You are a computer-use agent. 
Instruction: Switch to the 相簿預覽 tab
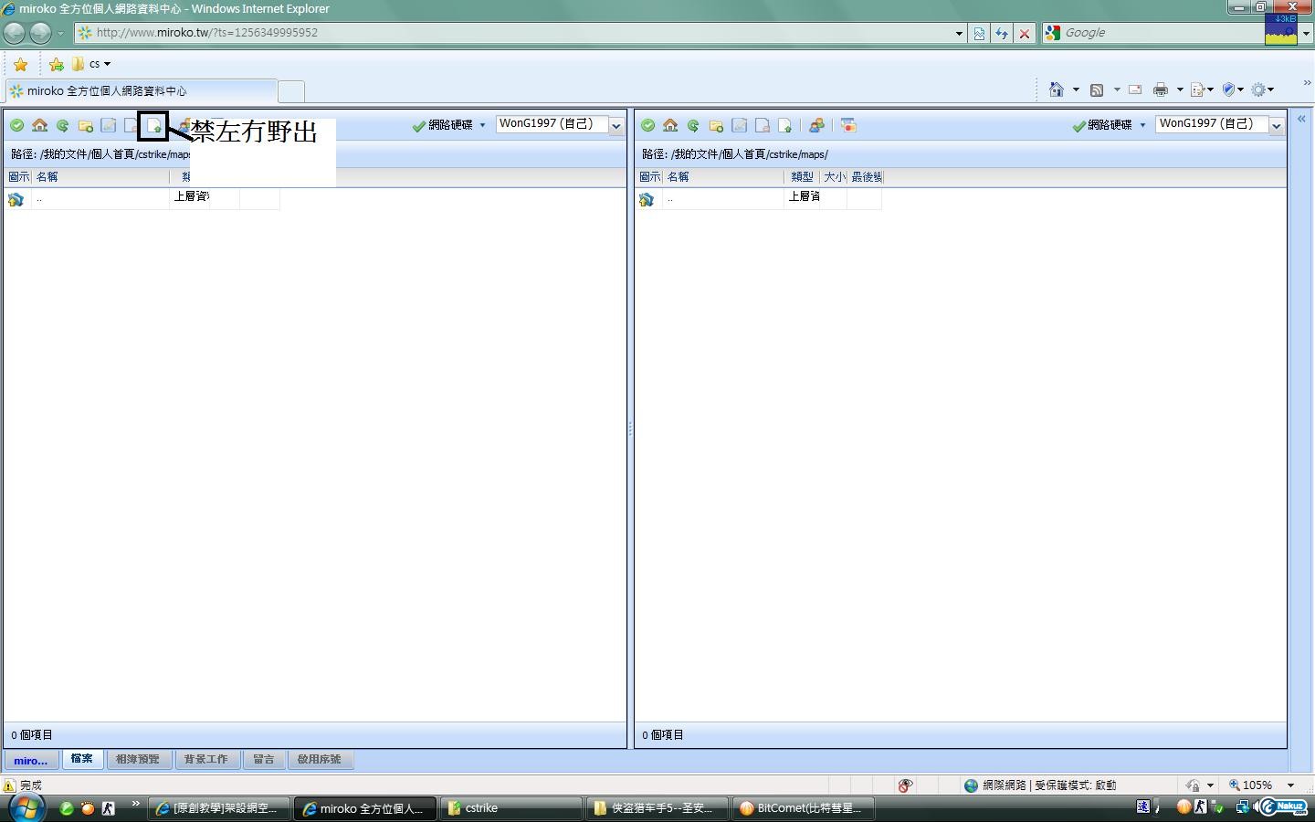(138, 759)
